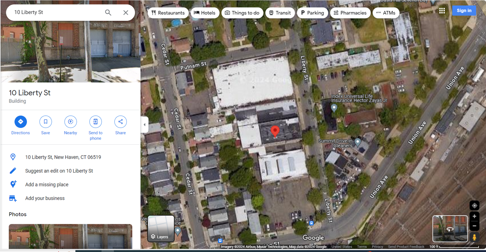
Task: Open the Street View thumbnail preview
Action: coord(450,228)
